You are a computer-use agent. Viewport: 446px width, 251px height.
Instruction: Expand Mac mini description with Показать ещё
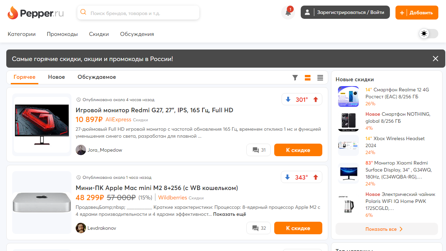229,214
